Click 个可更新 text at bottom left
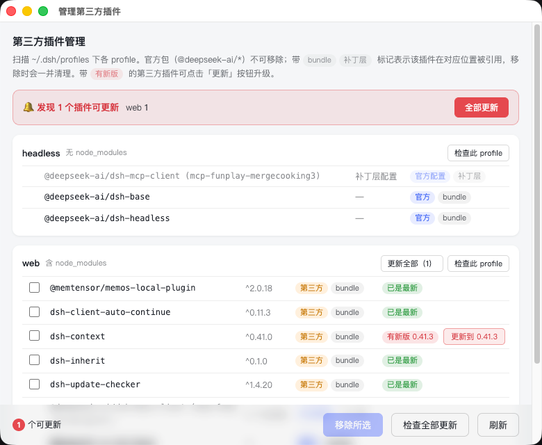Image resolution: width=542 pixels, height=445 pixels. click(44, 425)
